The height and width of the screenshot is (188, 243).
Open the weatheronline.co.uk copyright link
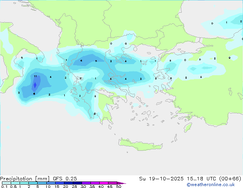point(211,185)
